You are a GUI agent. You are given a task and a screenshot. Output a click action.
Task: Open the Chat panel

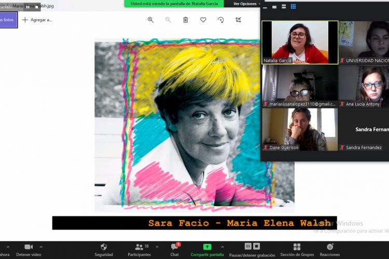[x=175, y=249]
